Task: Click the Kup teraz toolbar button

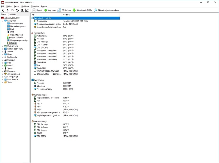Action: click(50, 10)
